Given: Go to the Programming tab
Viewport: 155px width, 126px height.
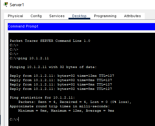Looking at the screenshot, I should tap(105, 16).
